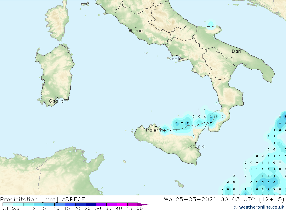The image size is (286, 210).
Task: Select the Cagliari label on Sardinia
Action: [x=58, y=101]
